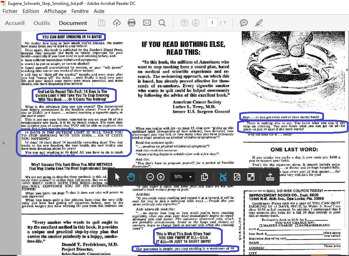This screenshot has width=349, height=256.
Task: Click the cloud upload icon in the toolbar
Action: click(x=116, y=23)
